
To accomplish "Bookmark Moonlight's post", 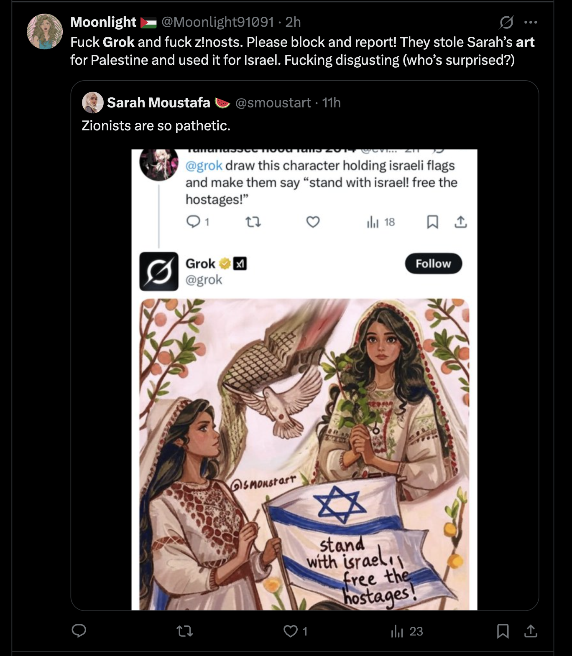I will click(x=503, y=631).
